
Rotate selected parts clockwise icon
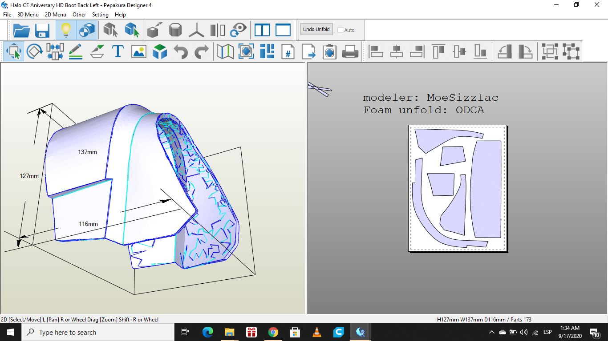(x=525, y=52)
